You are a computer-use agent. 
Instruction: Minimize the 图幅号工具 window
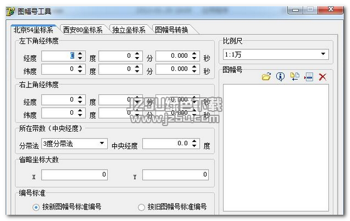296,10
